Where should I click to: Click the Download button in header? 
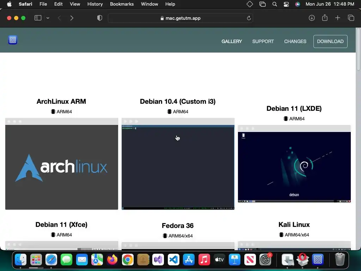330,42
